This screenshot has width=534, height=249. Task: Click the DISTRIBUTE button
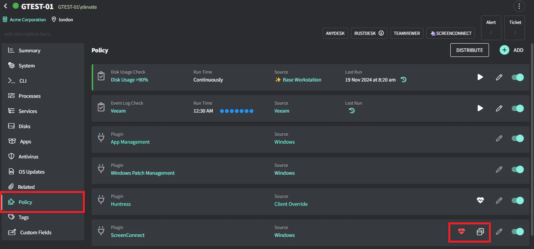click(469, 50)
